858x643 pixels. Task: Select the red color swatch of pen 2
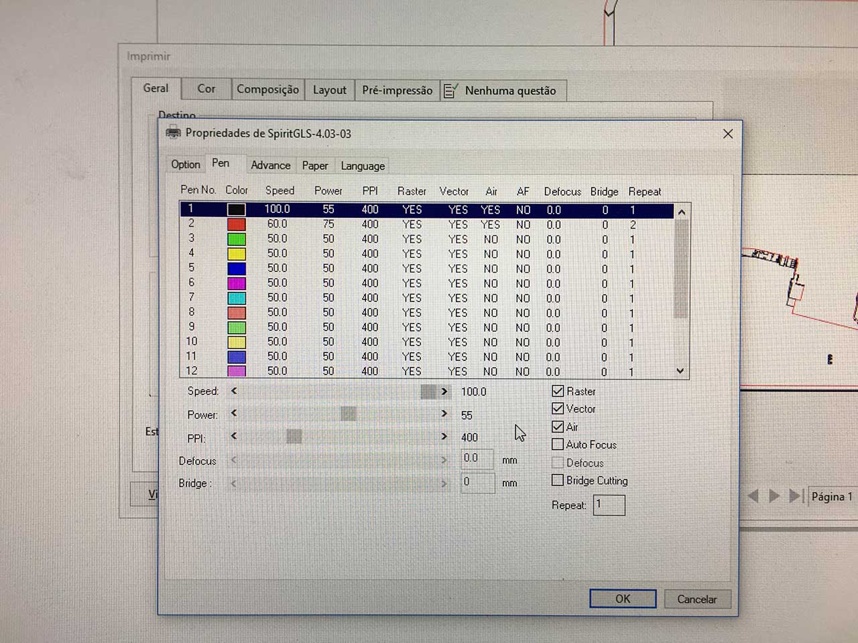pyautogui.click(x=236, y=224)
